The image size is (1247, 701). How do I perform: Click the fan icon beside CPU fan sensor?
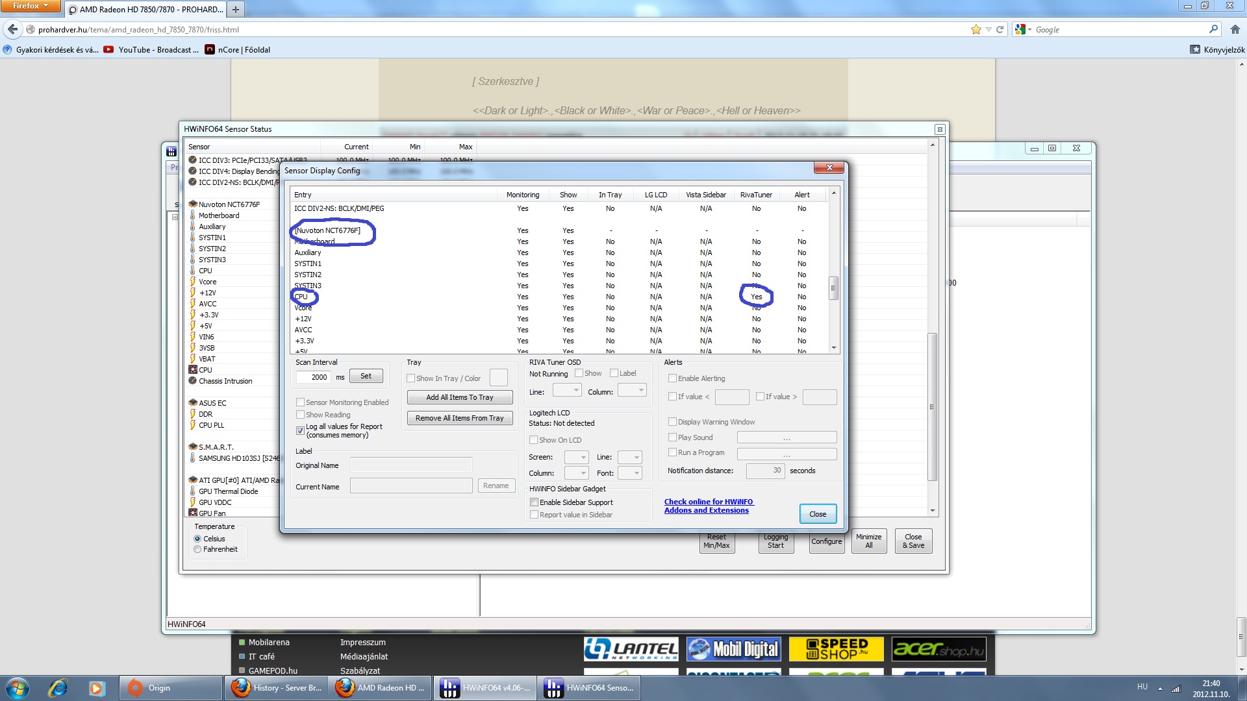(x=193, y=370)
